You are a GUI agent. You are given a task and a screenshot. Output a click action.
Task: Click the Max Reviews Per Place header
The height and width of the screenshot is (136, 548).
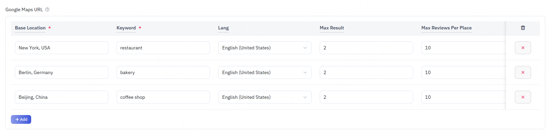click(446, 28)
